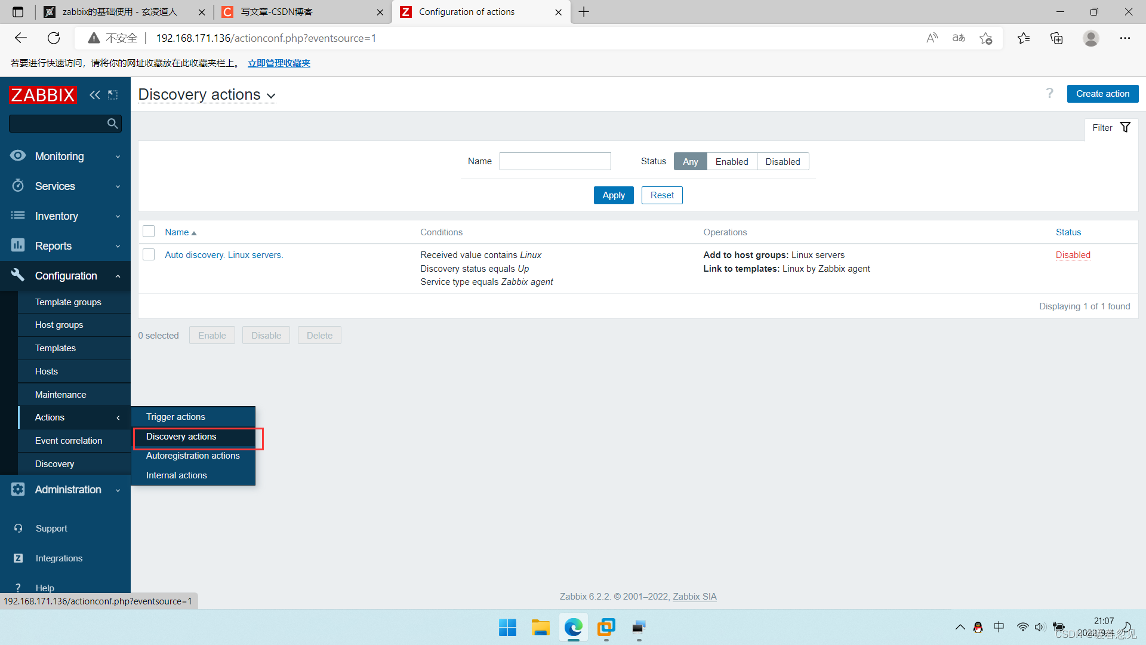1146x645 pixels.
Task: Click the Create action button
Action: [x=1102, y=94]
